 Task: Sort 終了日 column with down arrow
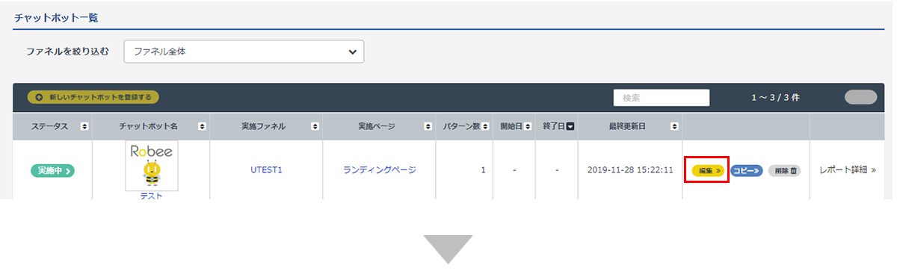pyautogui.click(x=570, y=127)
